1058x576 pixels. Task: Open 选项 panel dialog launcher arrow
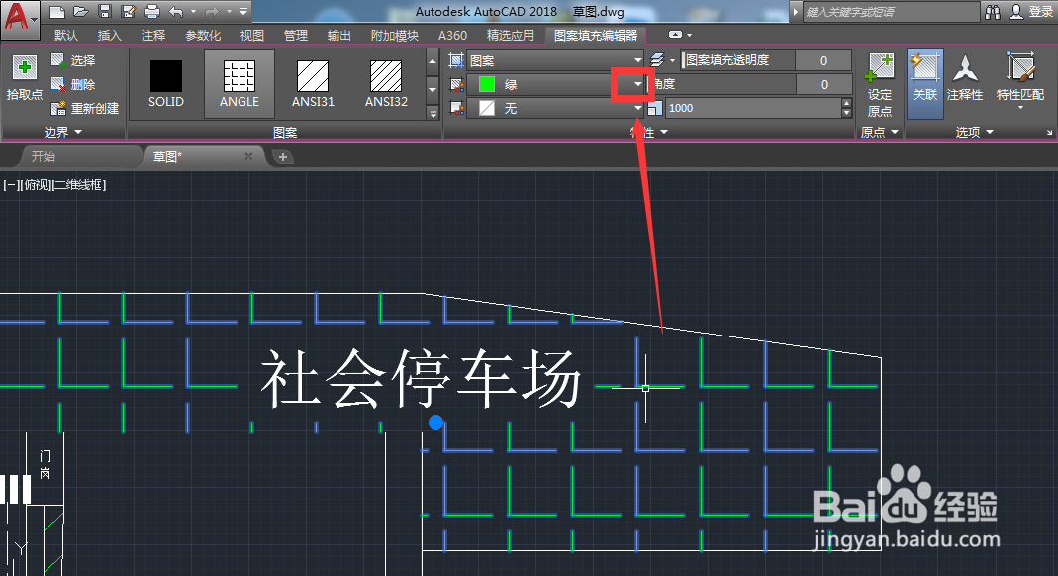[x=1049, y=133]
